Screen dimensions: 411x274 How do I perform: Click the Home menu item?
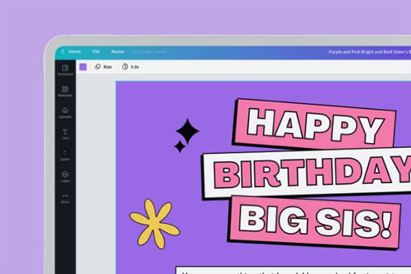pos(75,51)
